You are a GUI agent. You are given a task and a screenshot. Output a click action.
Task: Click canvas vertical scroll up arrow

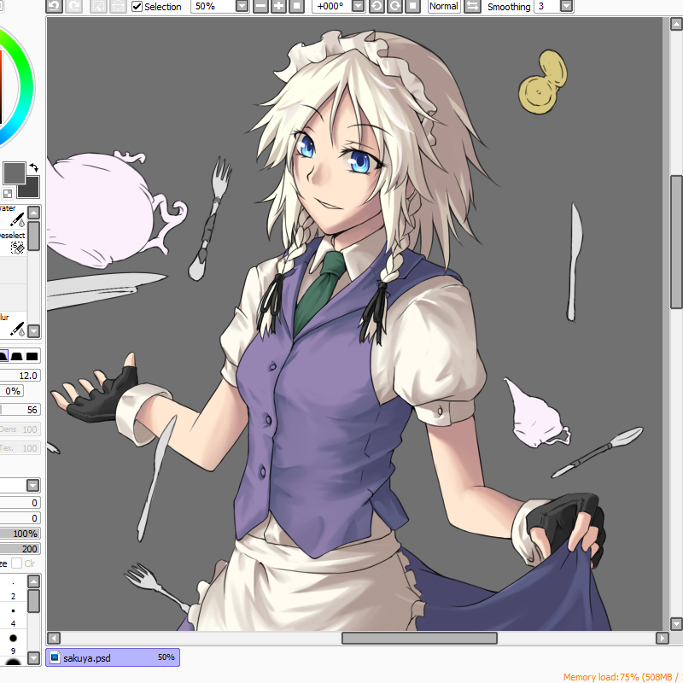click(676, 24)
